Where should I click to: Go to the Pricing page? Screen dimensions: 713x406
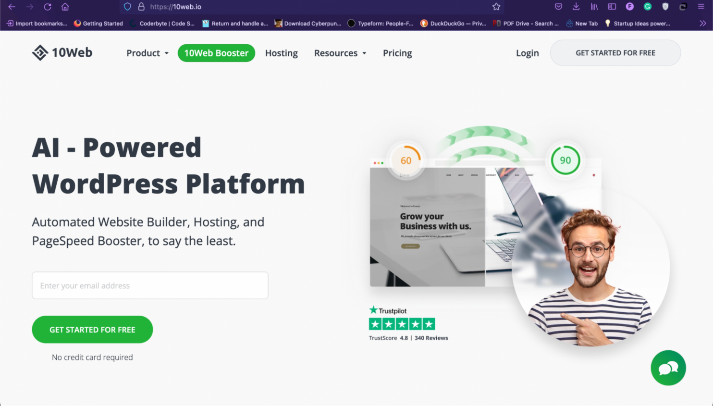[397, 53]
